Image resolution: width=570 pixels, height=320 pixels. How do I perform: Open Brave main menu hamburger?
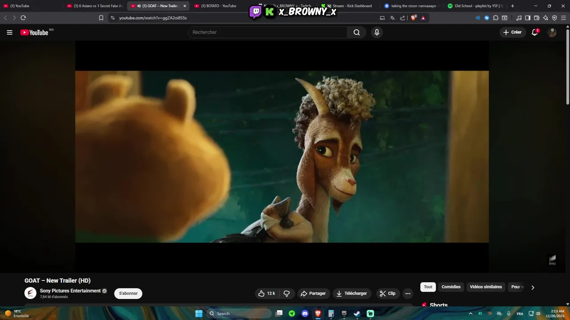tap(563, 18)
